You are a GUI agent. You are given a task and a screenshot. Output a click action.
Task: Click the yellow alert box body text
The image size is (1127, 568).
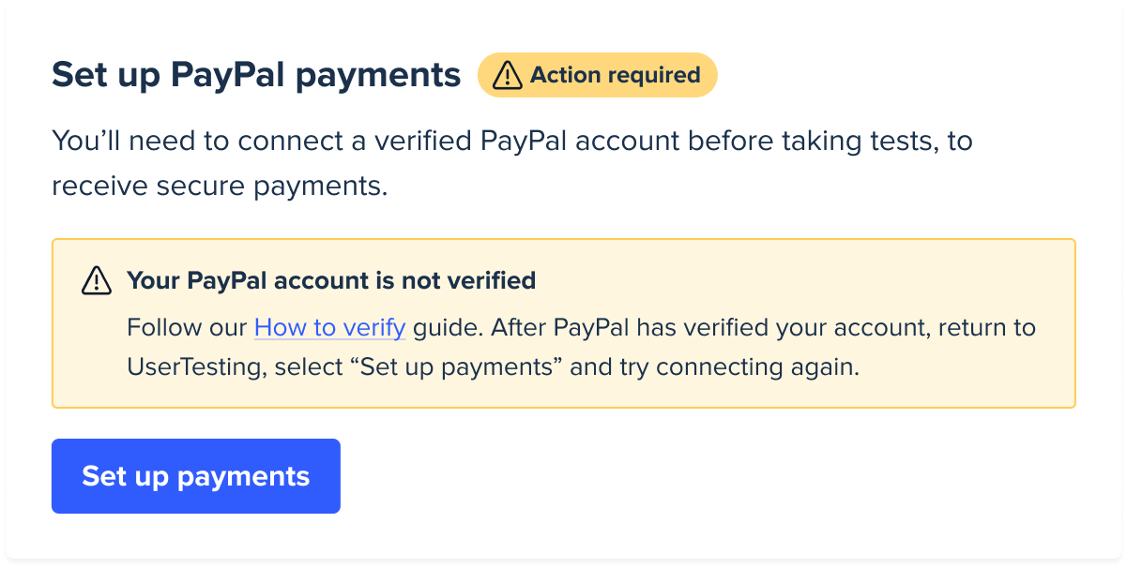[581, 347]
